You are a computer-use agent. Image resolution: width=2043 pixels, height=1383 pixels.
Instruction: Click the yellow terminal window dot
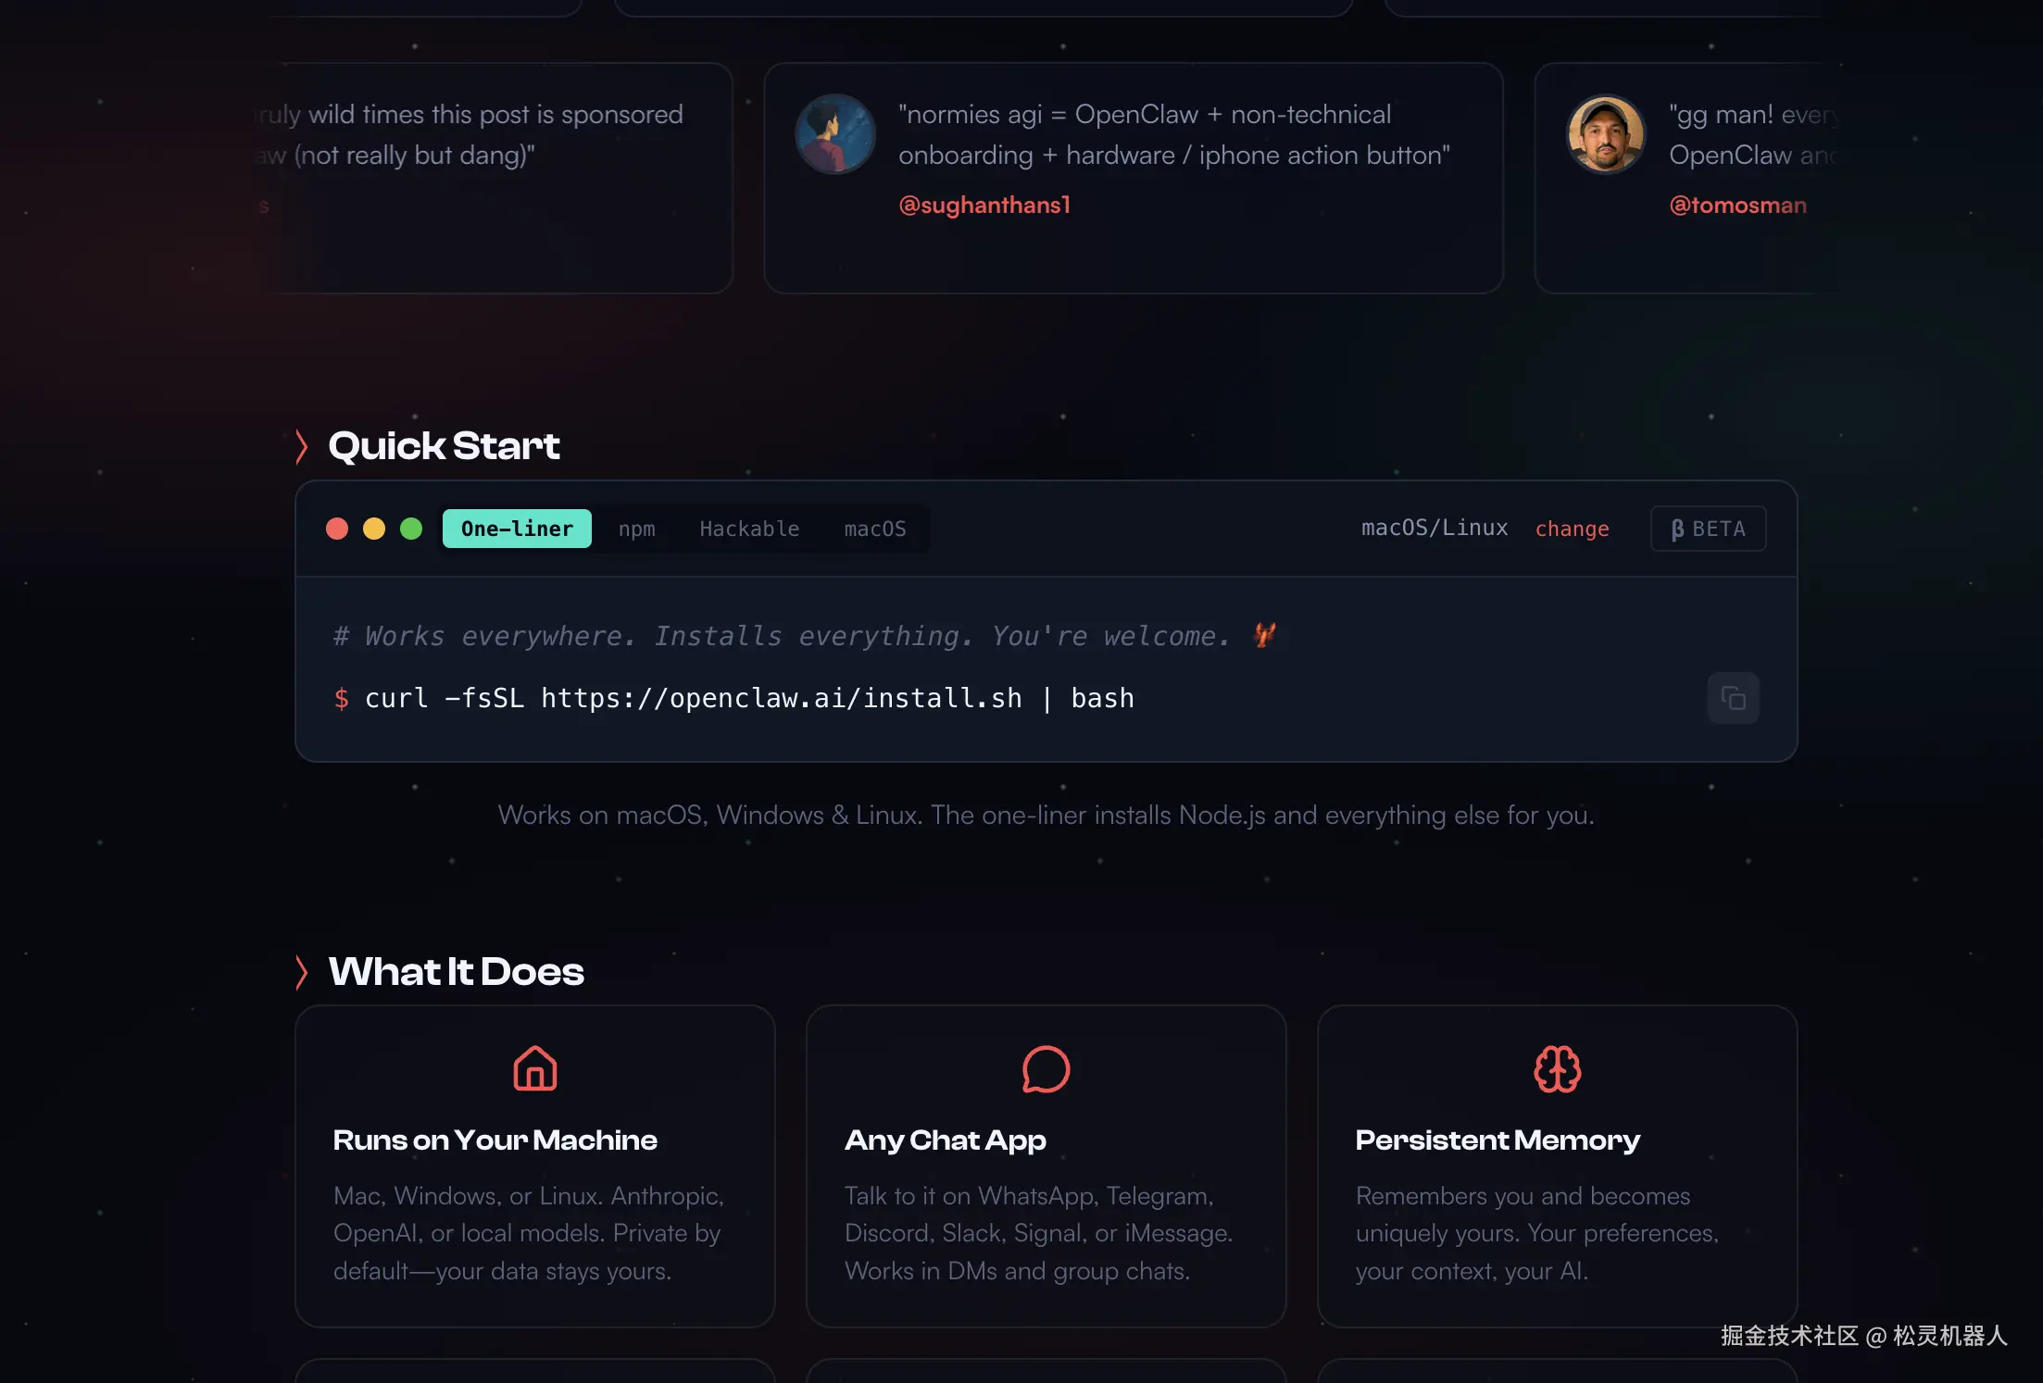click(x=374, y=529)
